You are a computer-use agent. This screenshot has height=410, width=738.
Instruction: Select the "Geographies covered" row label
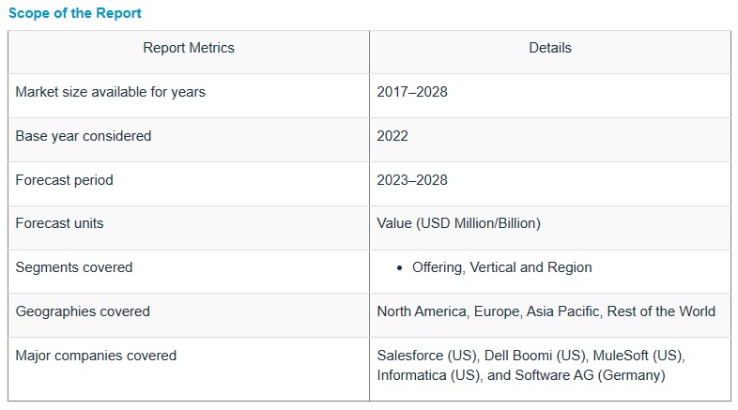coord(83,311)
